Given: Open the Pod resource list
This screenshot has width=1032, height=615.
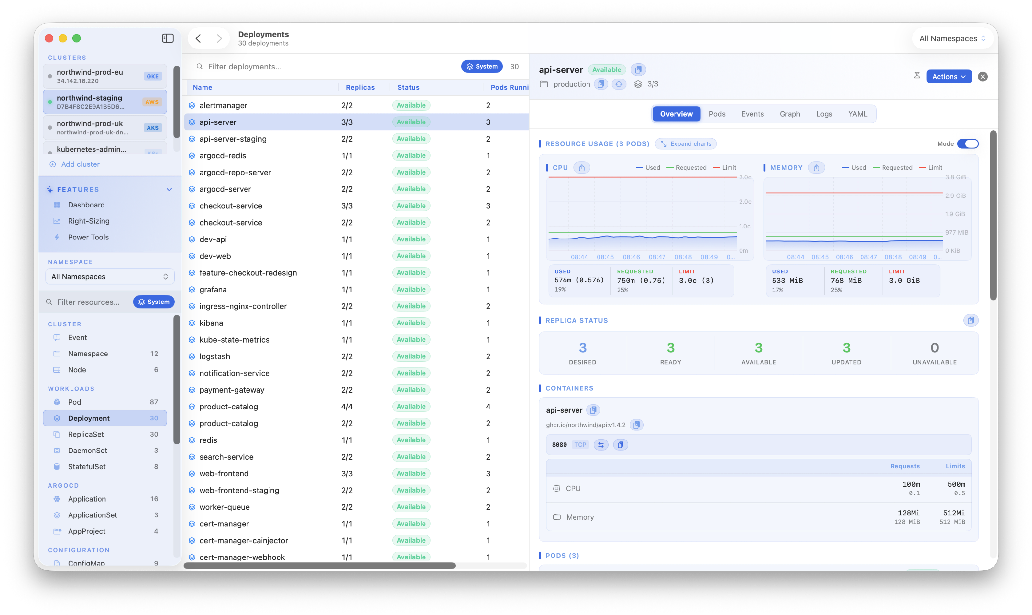Looking at the screenshot, I should click(x=105, y=402).
